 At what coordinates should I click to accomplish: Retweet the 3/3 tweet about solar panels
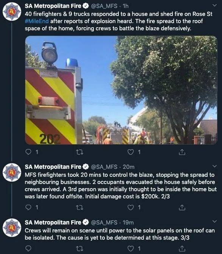79,248
